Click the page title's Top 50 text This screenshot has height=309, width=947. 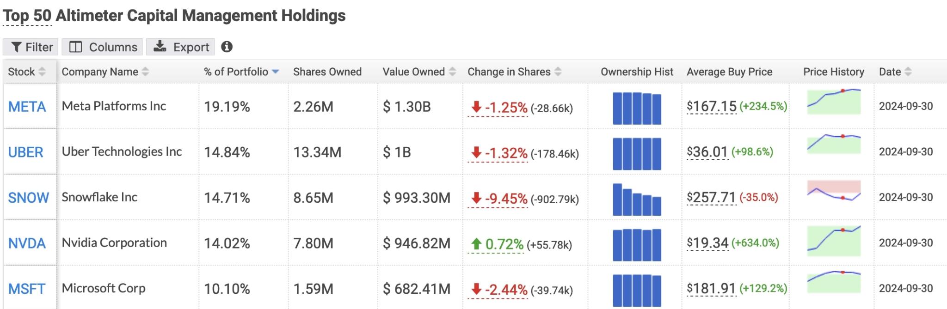27,16
